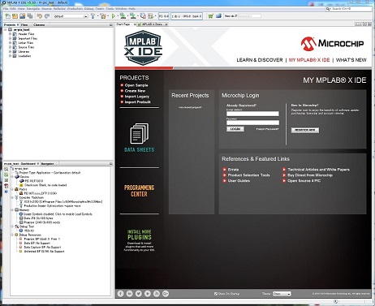Click the Open Sample project link
This screenshot has height=306, width=375.
136,85
